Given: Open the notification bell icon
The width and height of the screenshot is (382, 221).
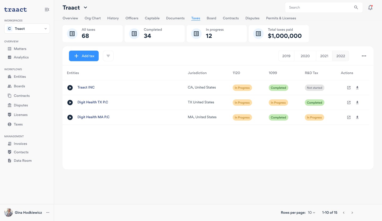Looking at the screenshot, I should point(370,7).
